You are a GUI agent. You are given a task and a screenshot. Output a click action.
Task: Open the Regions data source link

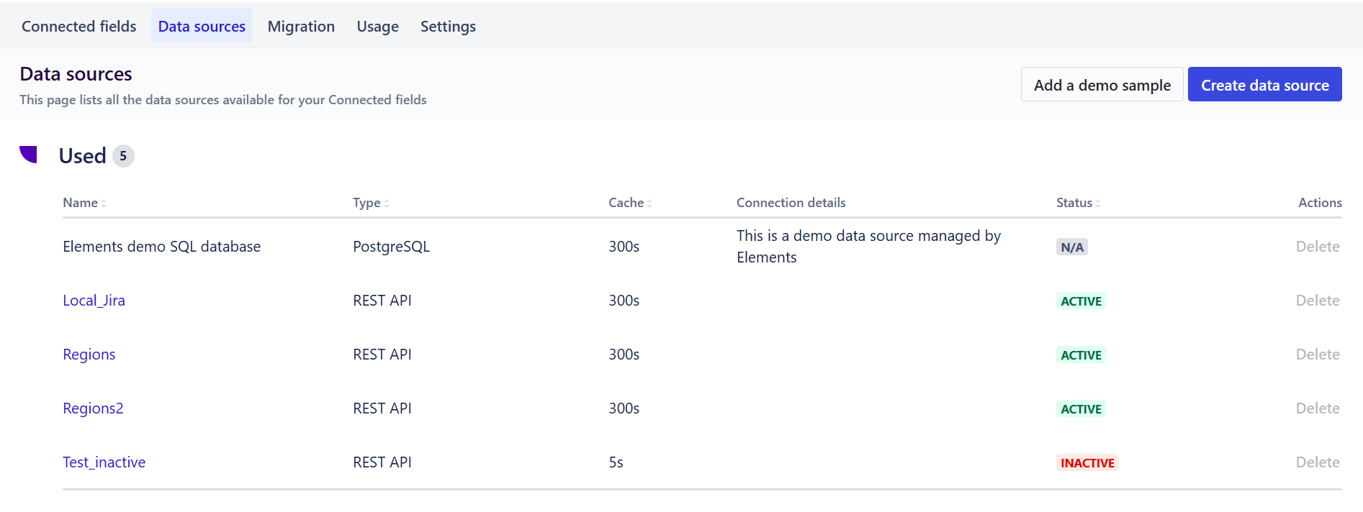[89, 355]
